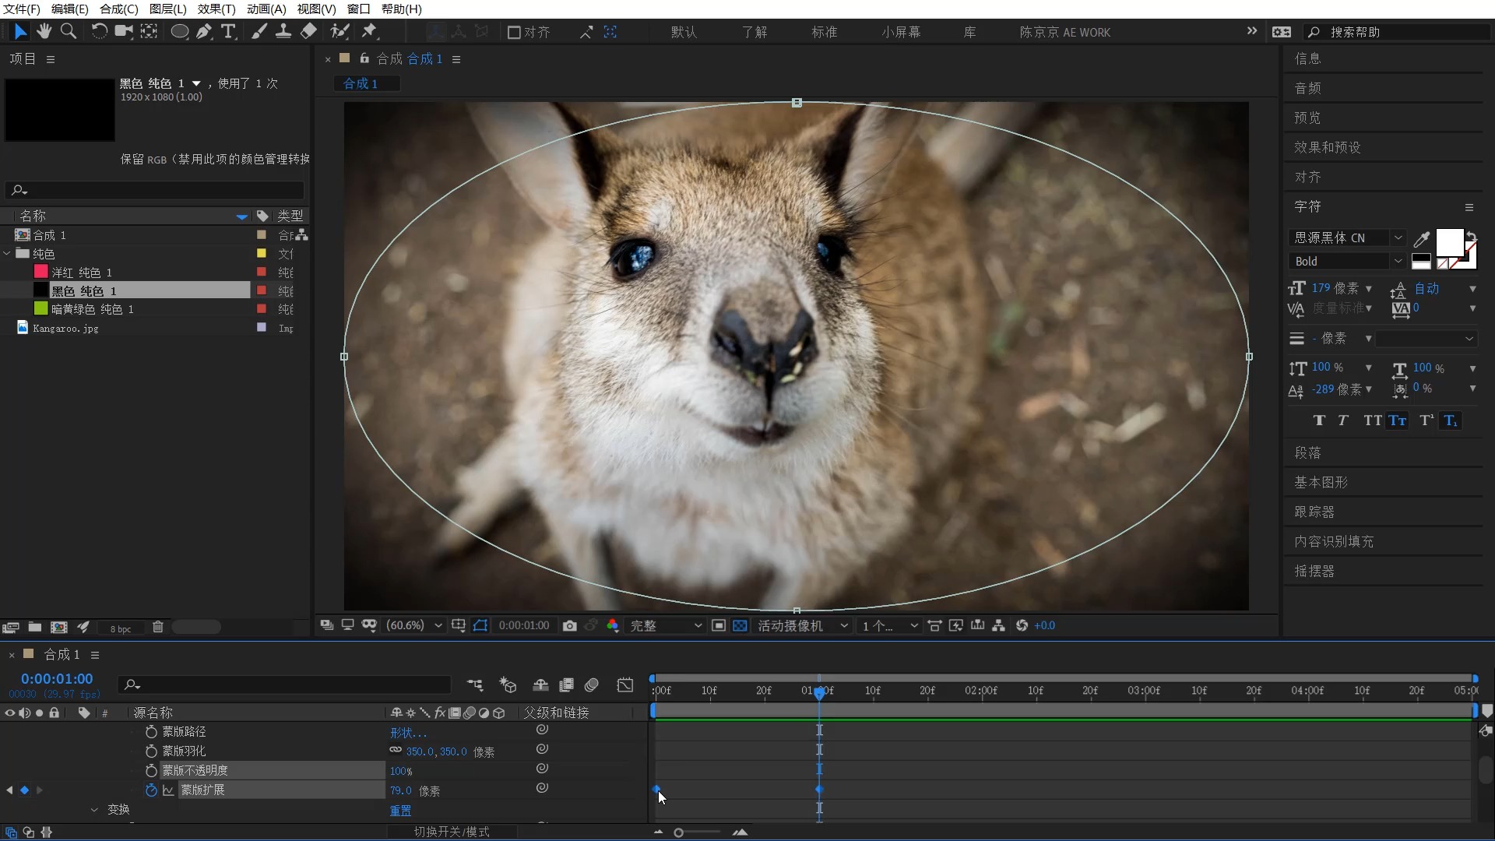Select the Pen tool
The width and height of the screenshot is (1495, 841).
[x=204, y=31]
